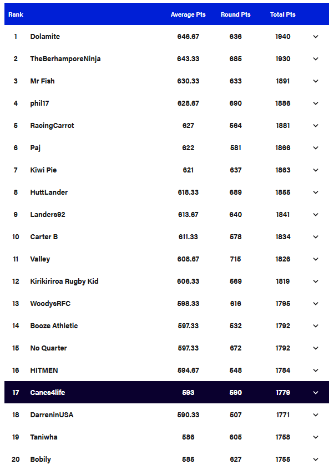
Task: Open the WoodysRFC team entry
Action: [x=50, y=304]
